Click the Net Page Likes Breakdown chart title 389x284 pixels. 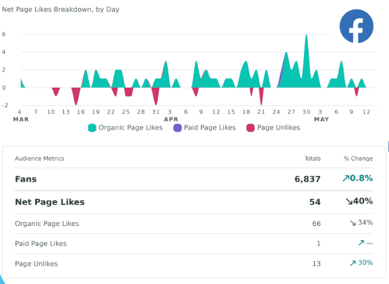coord(61,9)
